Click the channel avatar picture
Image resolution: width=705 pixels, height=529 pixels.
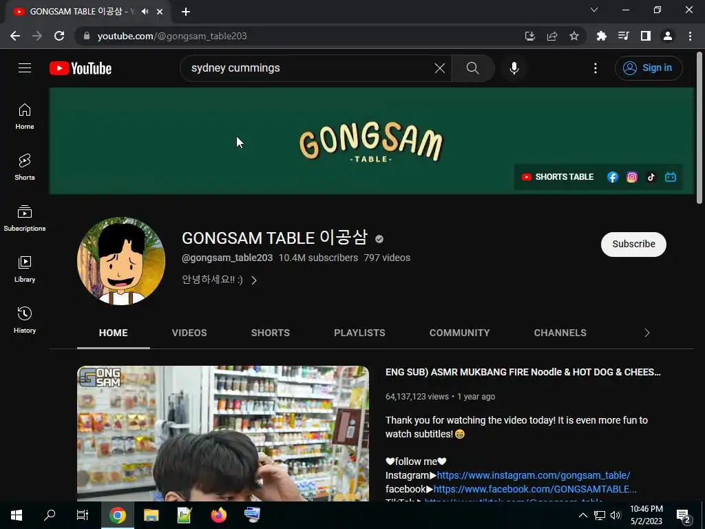[121, 261]
